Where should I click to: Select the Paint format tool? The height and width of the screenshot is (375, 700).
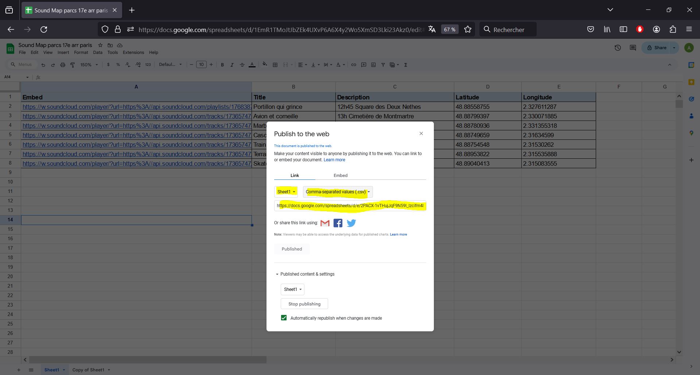(73, 65)
